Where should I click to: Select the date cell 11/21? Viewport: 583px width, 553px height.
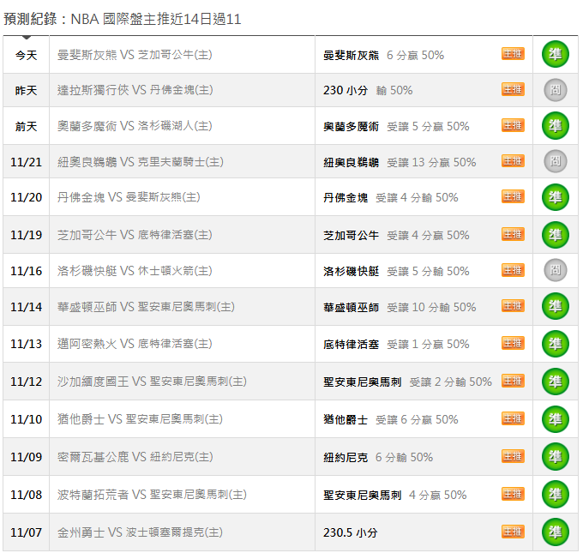click(26, 162)
